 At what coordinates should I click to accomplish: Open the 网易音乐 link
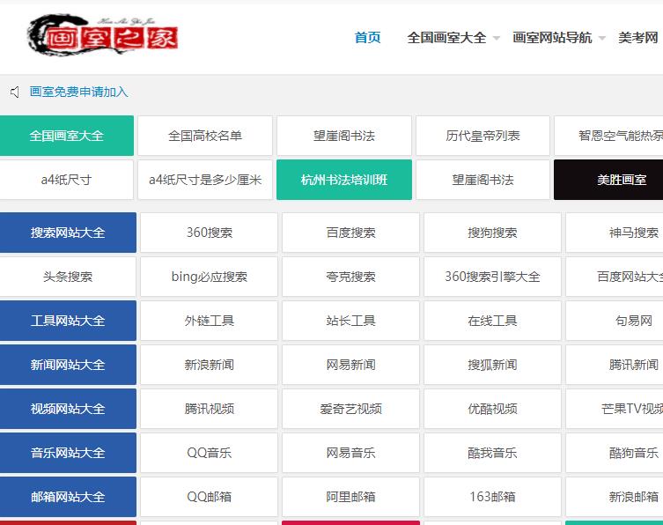[x=351, y=453]
